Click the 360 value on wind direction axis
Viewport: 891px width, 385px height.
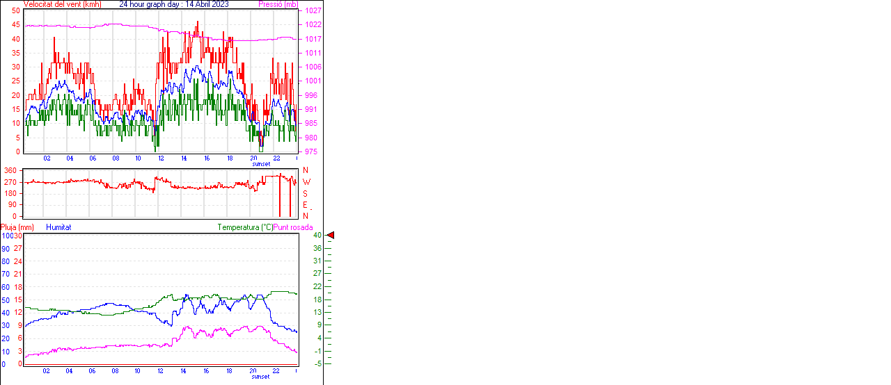click(x=10, y=171)
